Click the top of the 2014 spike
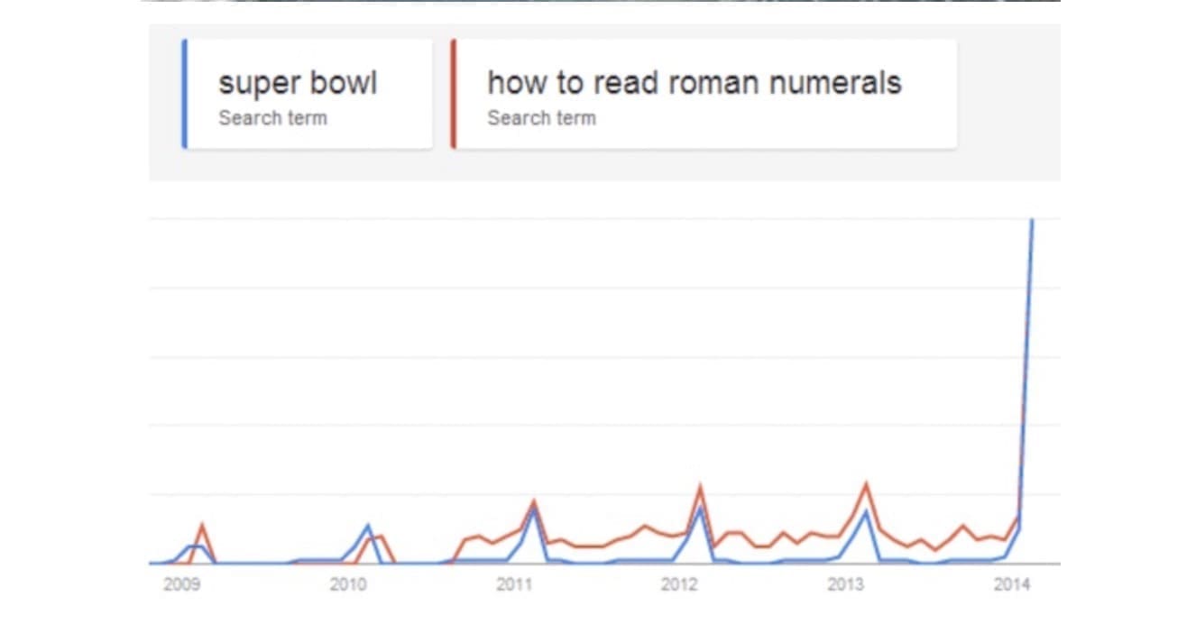This screenshot has width=1196, height=633. [1032, 221]
